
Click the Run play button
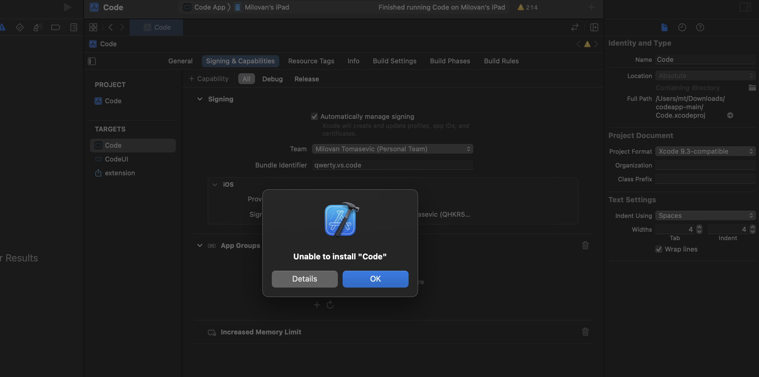click(x=67, y=7)
